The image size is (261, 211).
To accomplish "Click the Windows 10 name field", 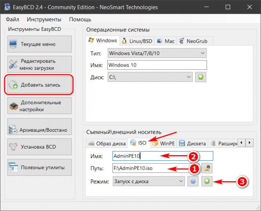I will 157,65.
